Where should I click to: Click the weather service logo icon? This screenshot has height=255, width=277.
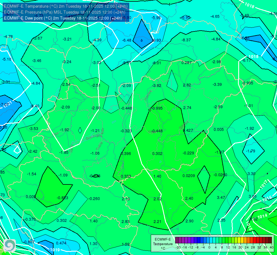(10, 245)
